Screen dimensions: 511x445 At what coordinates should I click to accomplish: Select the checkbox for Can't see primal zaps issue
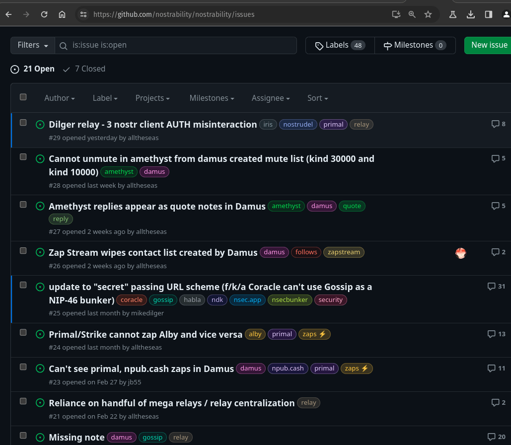tap(23, 367)
